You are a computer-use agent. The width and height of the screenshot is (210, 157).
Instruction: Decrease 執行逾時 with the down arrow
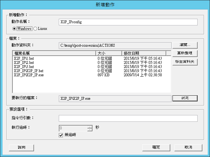(x=90, y=130)
